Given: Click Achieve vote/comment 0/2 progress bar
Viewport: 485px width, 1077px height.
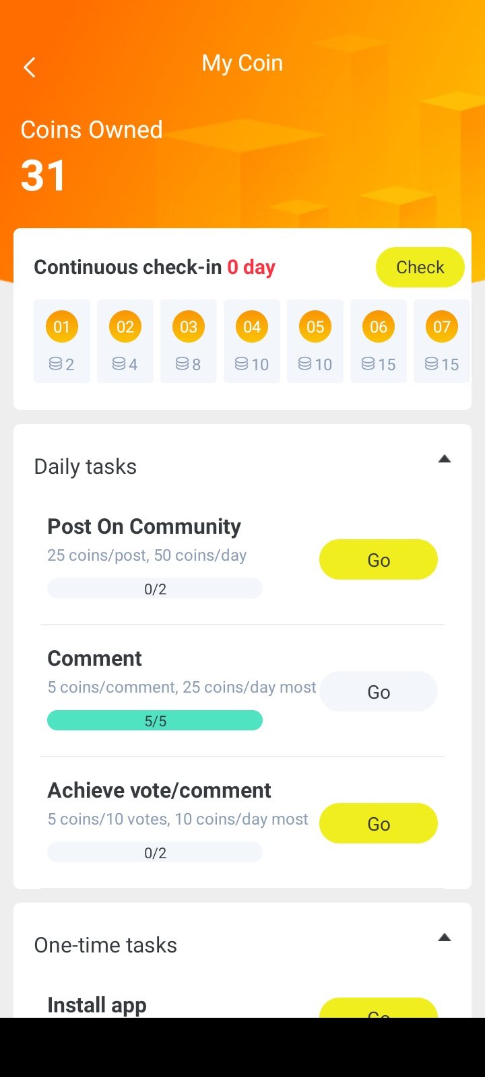Looking at the screenshot, I should click(x=155, y=853).
